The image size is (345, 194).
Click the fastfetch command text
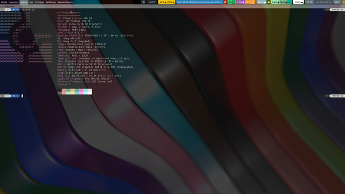[28, 10]
